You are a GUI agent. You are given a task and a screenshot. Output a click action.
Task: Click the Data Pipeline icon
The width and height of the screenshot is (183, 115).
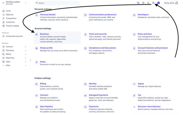[37, 107]
